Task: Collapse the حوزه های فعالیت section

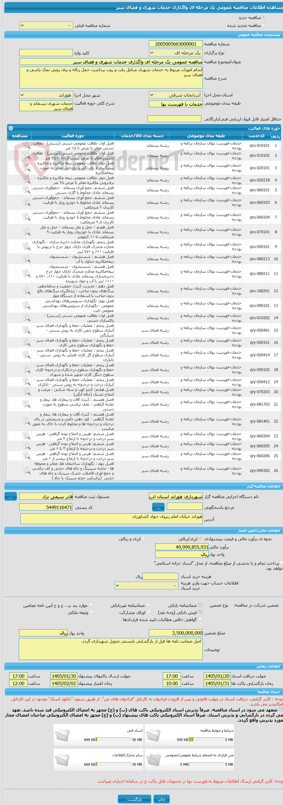Action: pos(10,128)
